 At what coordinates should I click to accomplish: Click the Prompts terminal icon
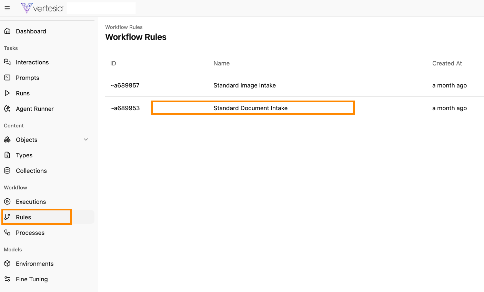tap(7, 77)
